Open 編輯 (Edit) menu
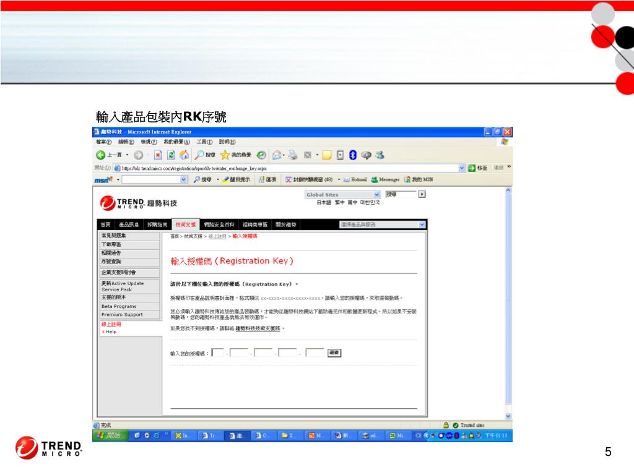This screenshot has height=475, width=634. (126, 142)
